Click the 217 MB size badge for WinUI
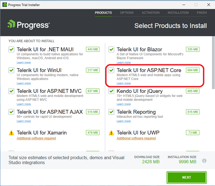Screen dimensions: 215x186 (93, 70)
